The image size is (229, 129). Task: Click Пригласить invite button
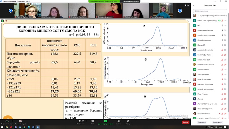click(x=202, y=122)
